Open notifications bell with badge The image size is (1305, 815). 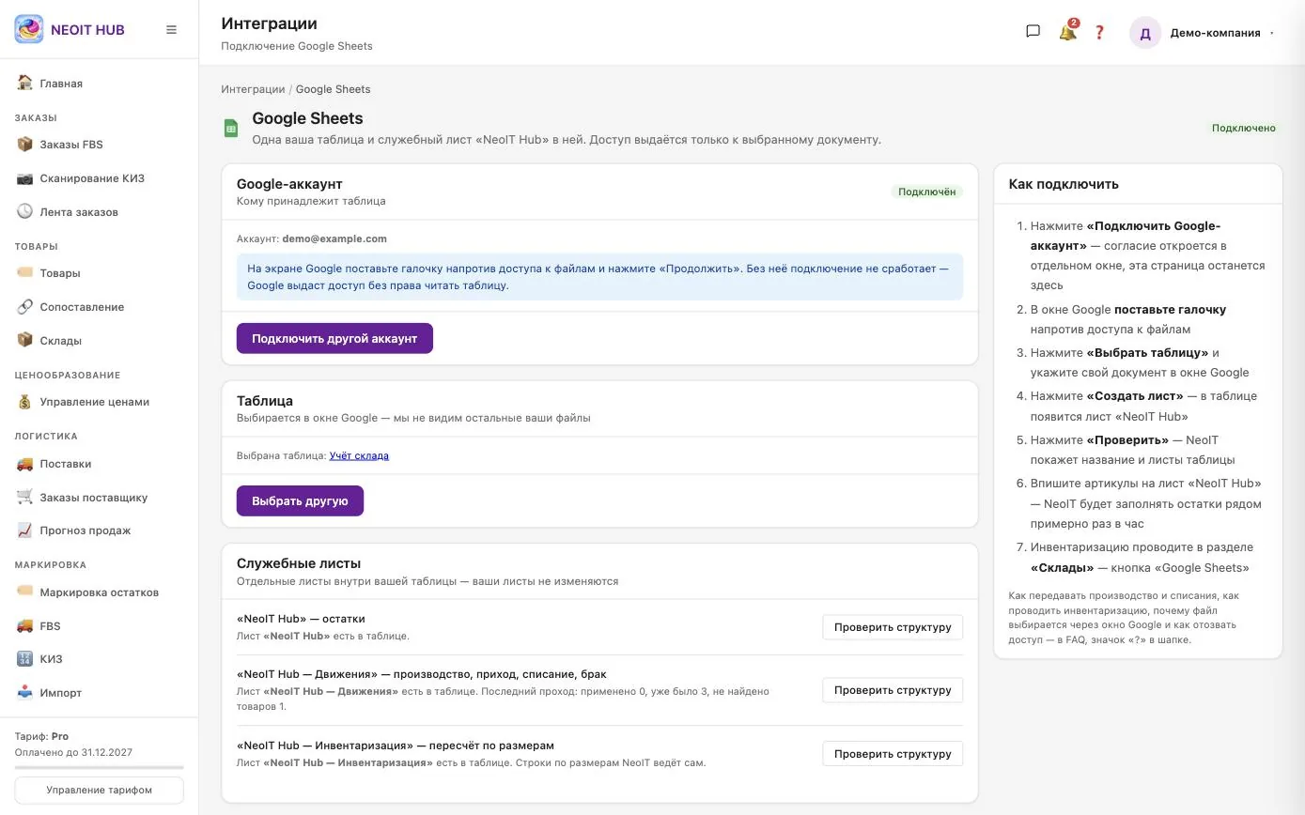click(1067, 32)
